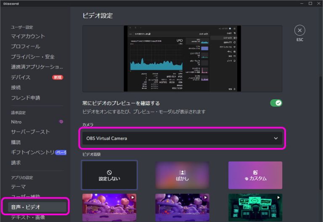This screenshot has width=323, height=222.
Task: Open 接続 settings
Action: tap(16, 87)
